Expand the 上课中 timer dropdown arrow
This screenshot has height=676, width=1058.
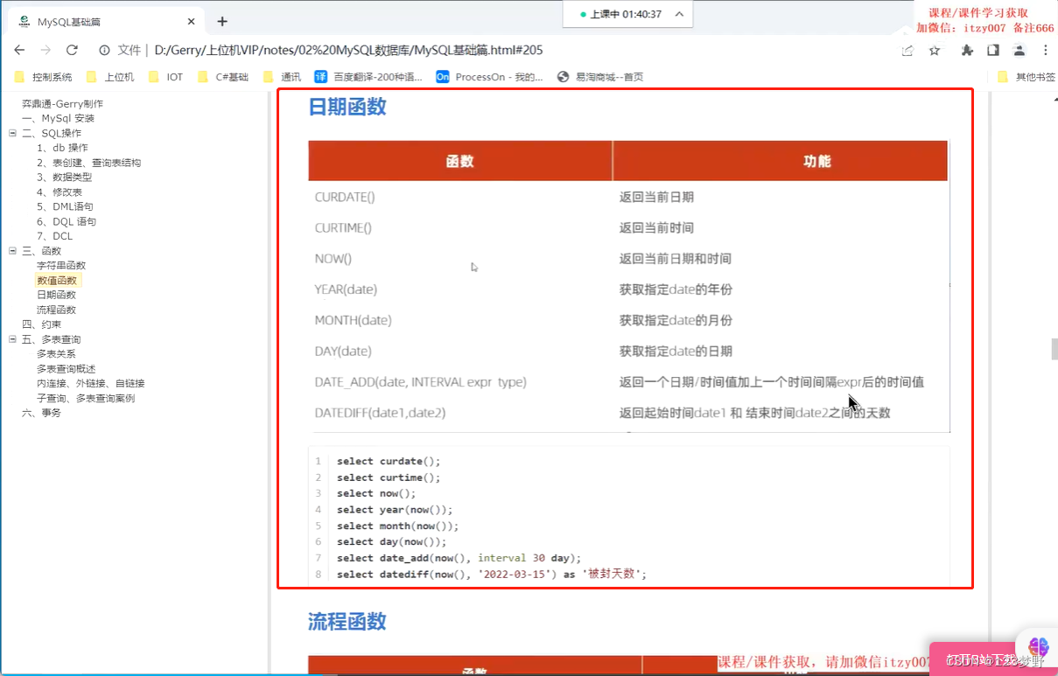click(680, 14)
